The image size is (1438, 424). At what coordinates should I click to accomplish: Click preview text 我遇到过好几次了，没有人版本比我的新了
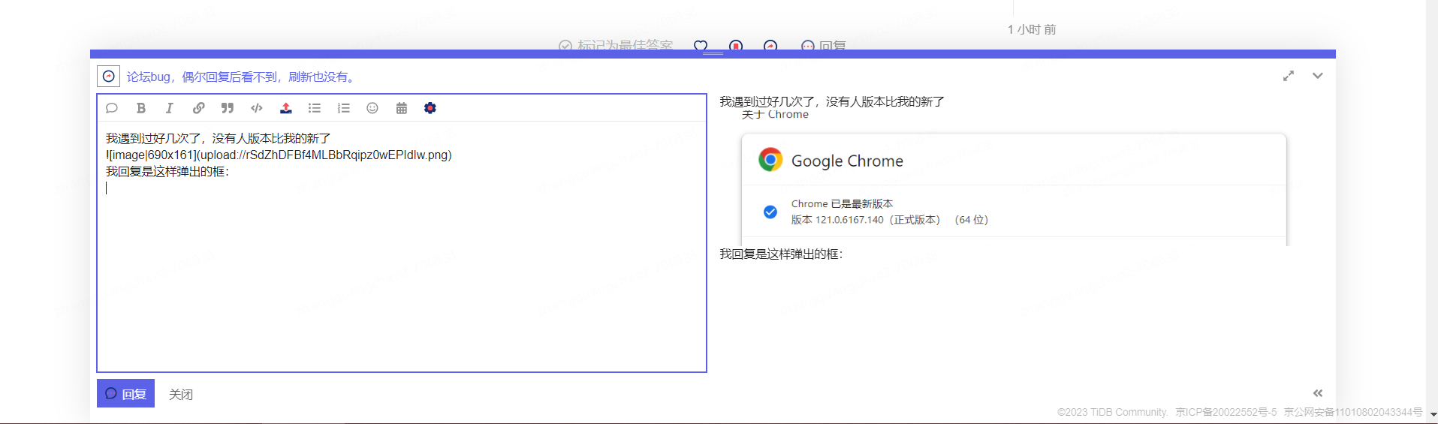[x=832, y=101]
